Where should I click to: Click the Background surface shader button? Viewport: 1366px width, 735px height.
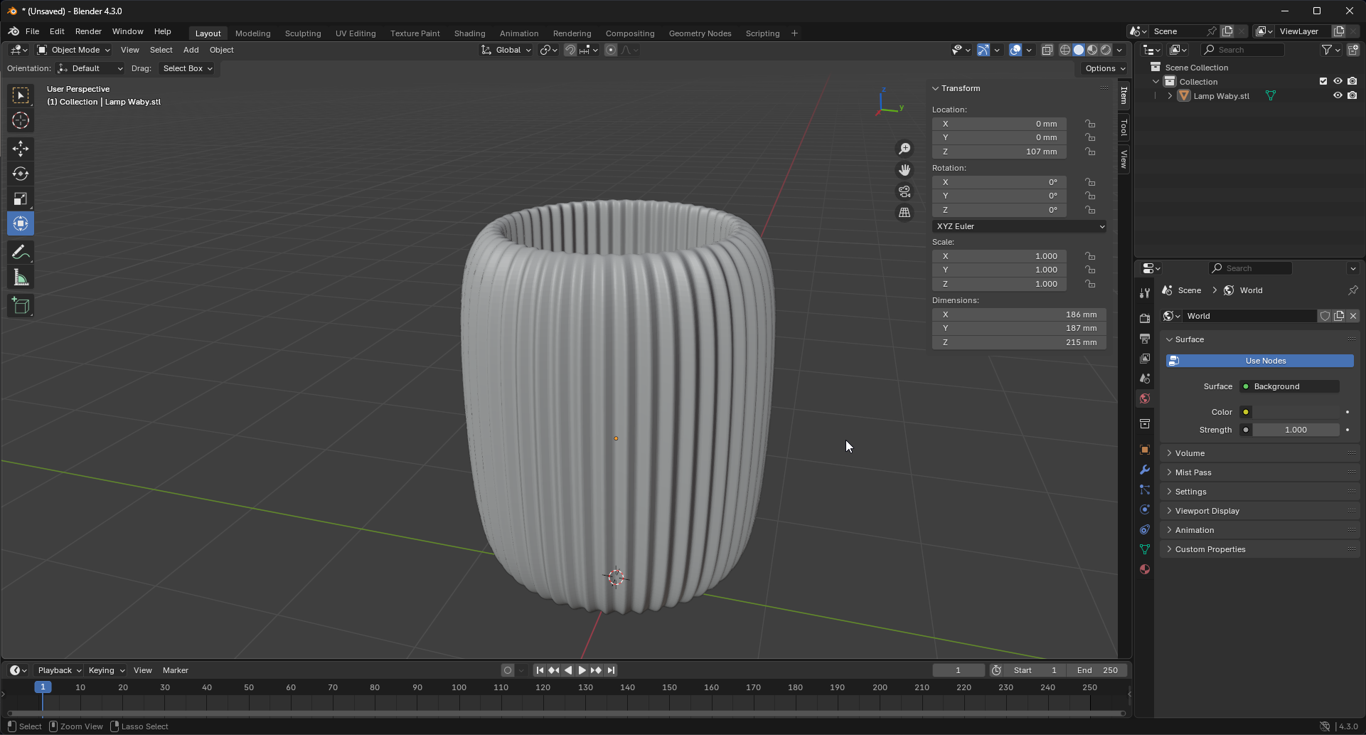pyautogui.click(x=1289, y=386)
